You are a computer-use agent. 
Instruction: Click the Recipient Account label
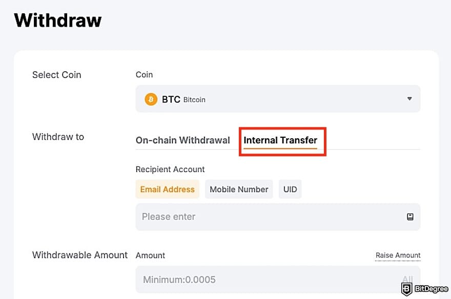tap(170, 169)
